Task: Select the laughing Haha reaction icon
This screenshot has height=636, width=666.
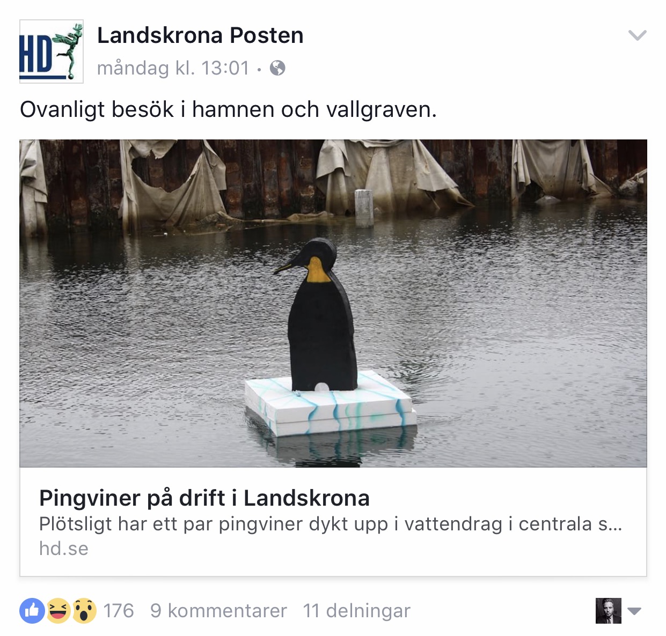Action: point(58,610)
